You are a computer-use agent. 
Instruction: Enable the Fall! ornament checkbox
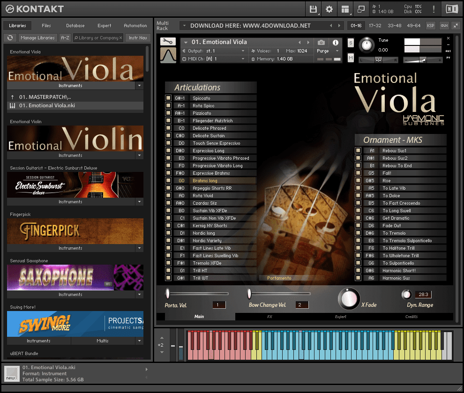[358, 173]
